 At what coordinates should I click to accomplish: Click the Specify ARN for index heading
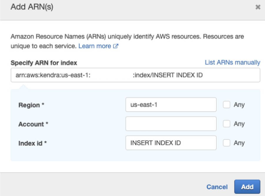44,63
